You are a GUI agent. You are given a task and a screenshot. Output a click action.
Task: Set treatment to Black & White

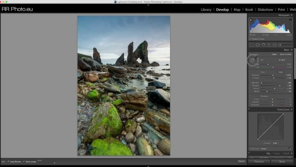pyautogui.click(x=285, y=54)
